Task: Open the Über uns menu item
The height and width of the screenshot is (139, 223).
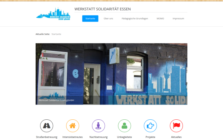Action: coord(109,19)
